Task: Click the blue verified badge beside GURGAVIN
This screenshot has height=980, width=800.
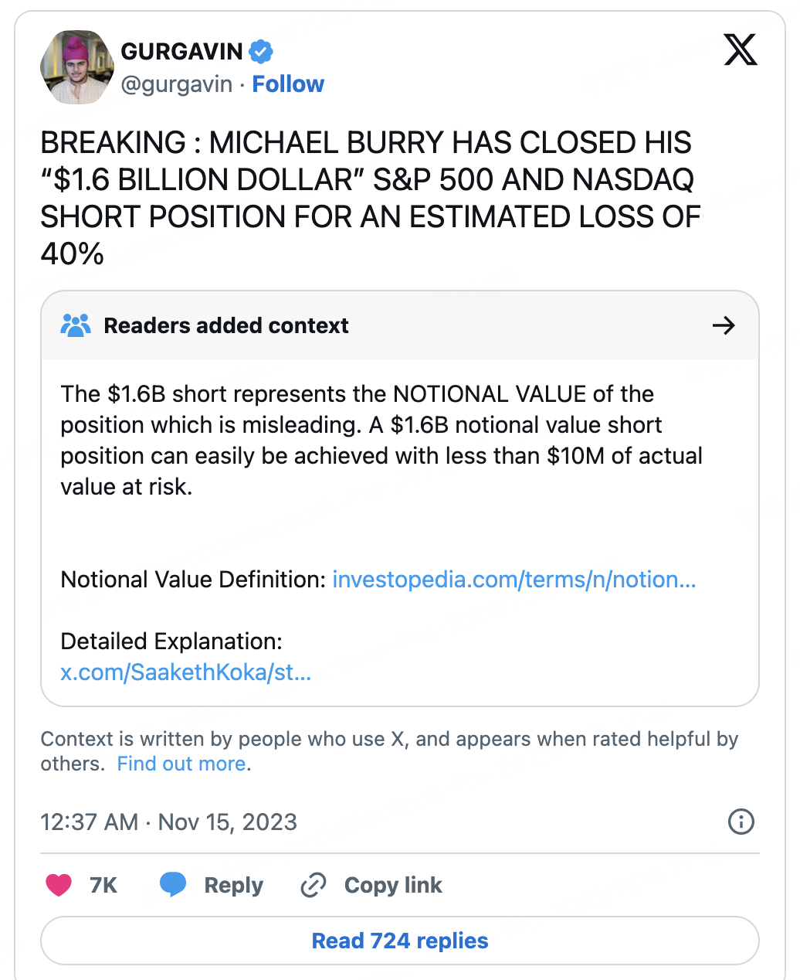Action: pyautogui.click(x=260, y=51)
